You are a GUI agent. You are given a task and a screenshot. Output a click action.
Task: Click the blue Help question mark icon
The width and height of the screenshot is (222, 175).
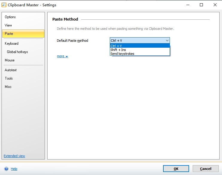6,169
